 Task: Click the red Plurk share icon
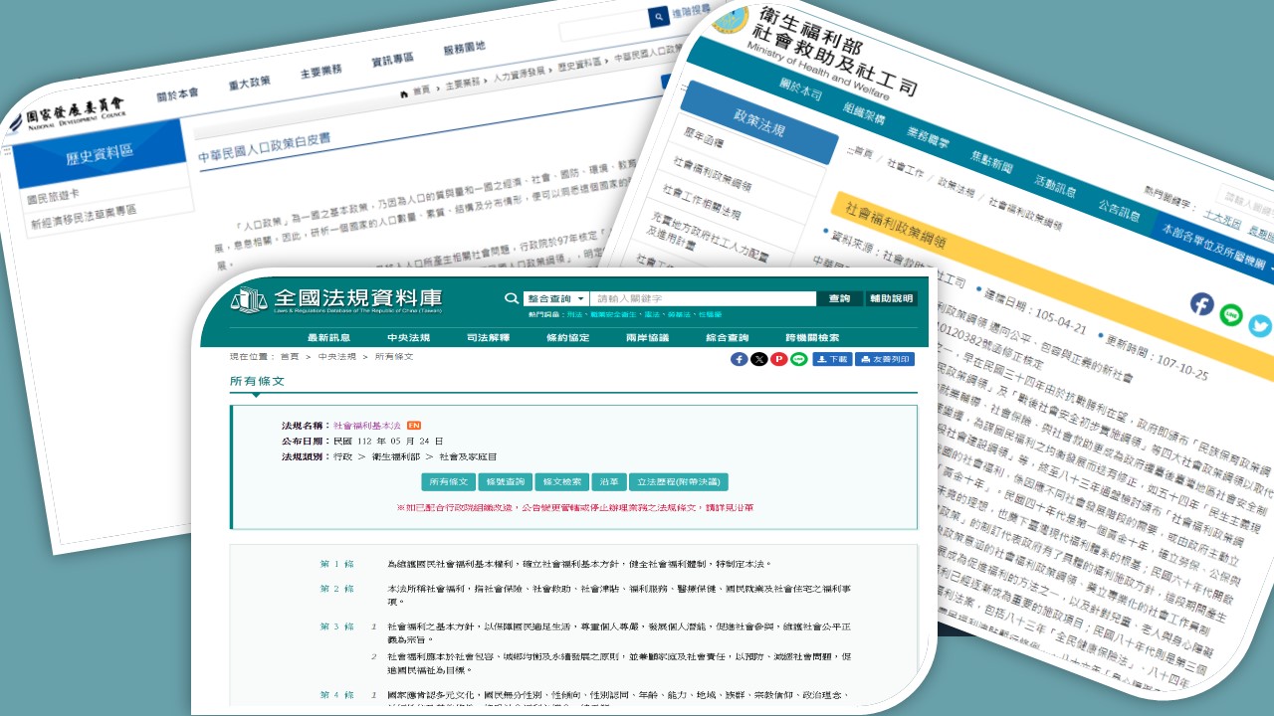778,359
